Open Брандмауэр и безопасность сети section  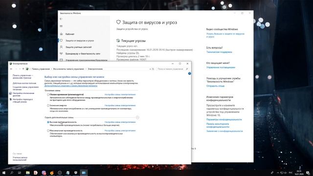83,54
